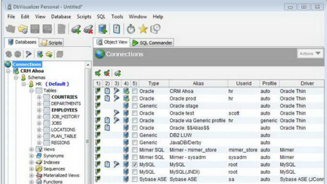This screenshot has width=327, height=184.
Task: Select the JOB_HISTORY table in tree
Action: (x=65, y=117)
